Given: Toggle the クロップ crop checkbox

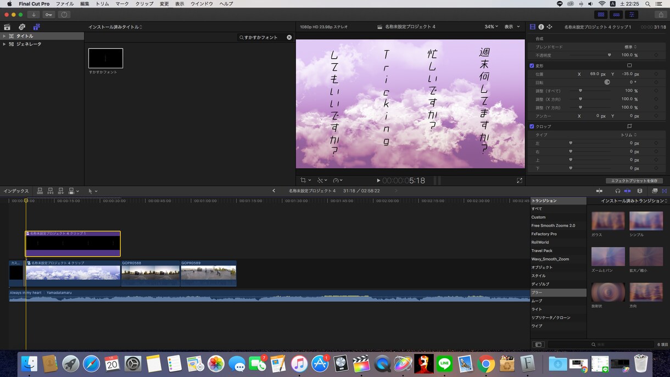Looking at the screenshot, I should 532,126.
